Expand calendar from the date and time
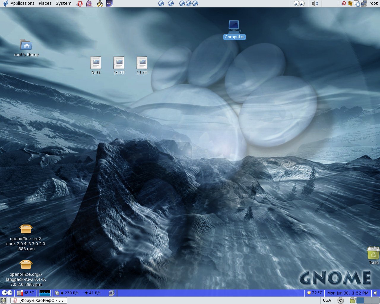Image resolution: width=380 pixels, height=304 pixels. [x=348, y=293]
